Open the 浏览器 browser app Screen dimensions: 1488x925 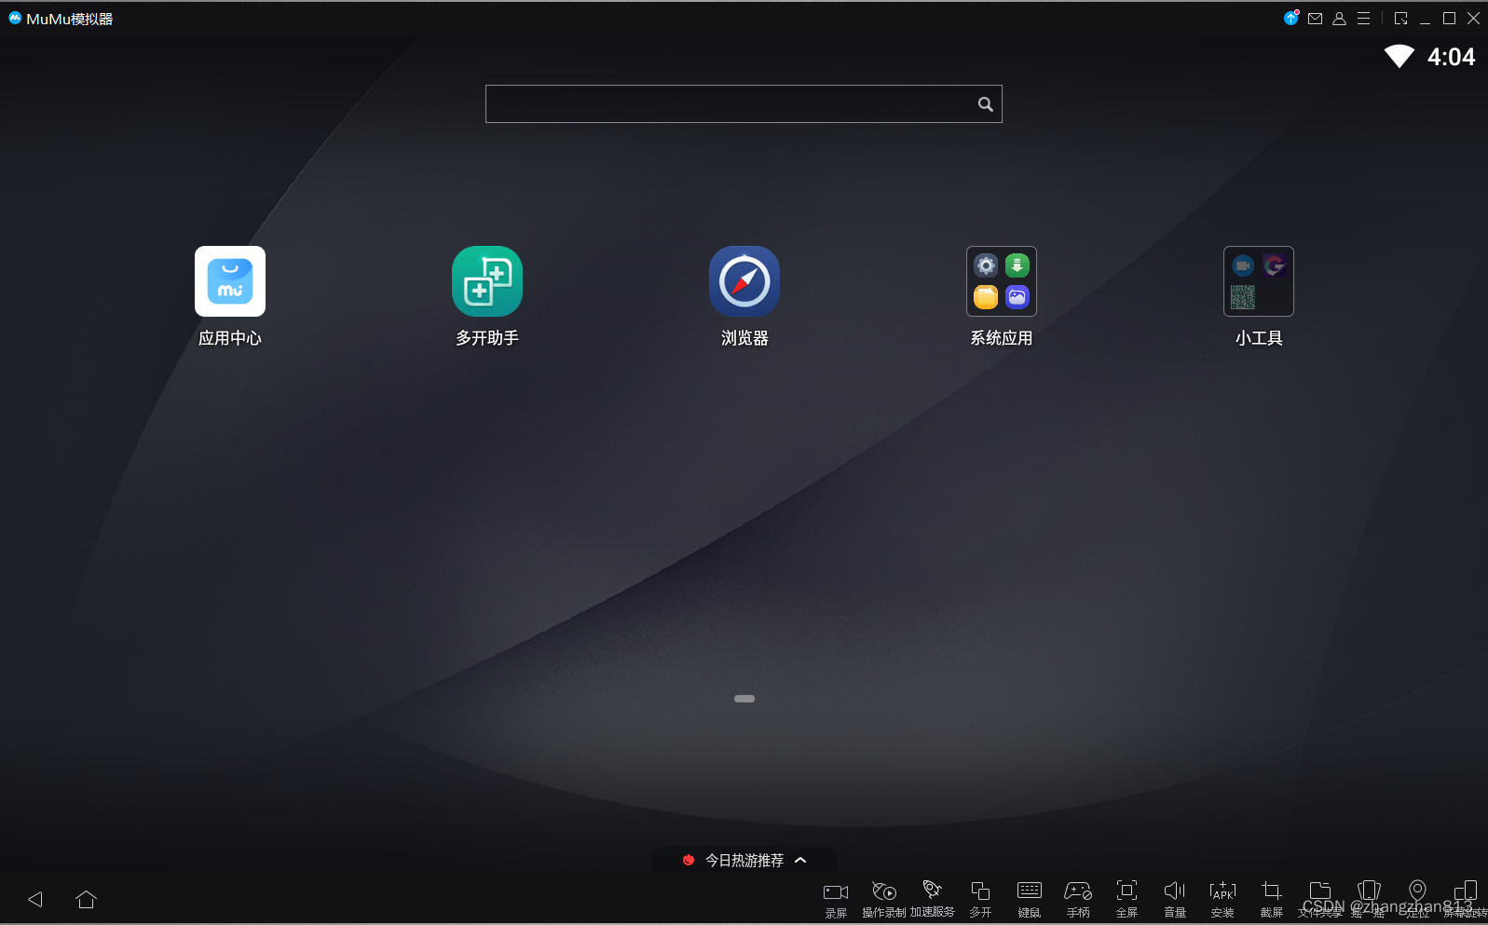[744, 281]
